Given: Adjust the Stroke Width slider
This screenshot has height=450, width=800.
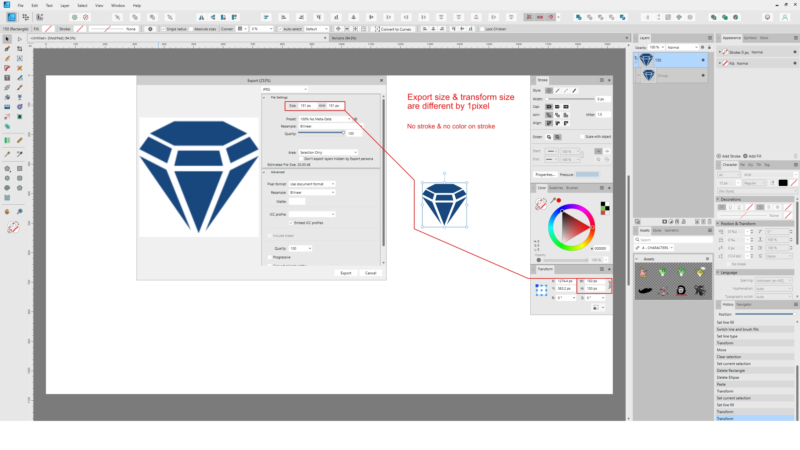Looking at the screenshot, I should pos(570,99).
